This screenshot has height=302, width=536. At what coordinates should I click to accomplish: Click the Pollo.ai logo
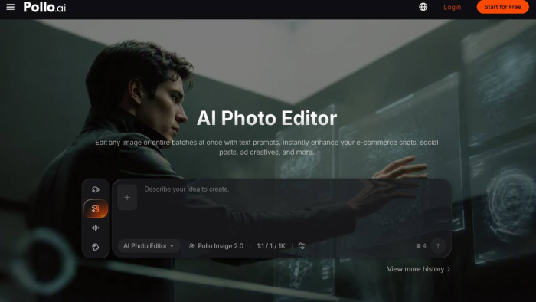click(44, 7)
